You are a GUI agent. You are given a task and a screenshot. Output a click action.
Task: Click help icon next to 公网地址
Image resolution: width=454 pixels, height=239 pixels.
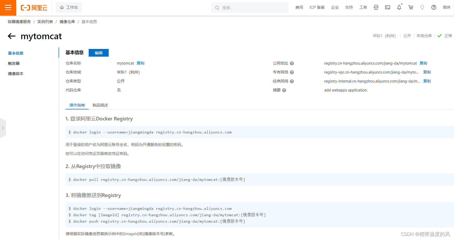[292, 64]
